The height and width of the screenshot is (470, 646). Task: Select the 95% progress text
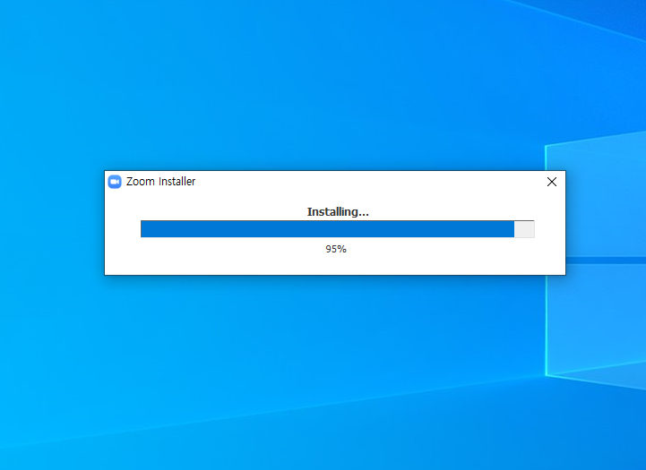(x=336, y=249)
